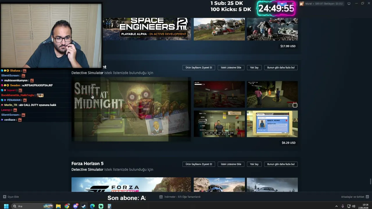
Task: Open network settings from the system tray
Action: [349, 206]
